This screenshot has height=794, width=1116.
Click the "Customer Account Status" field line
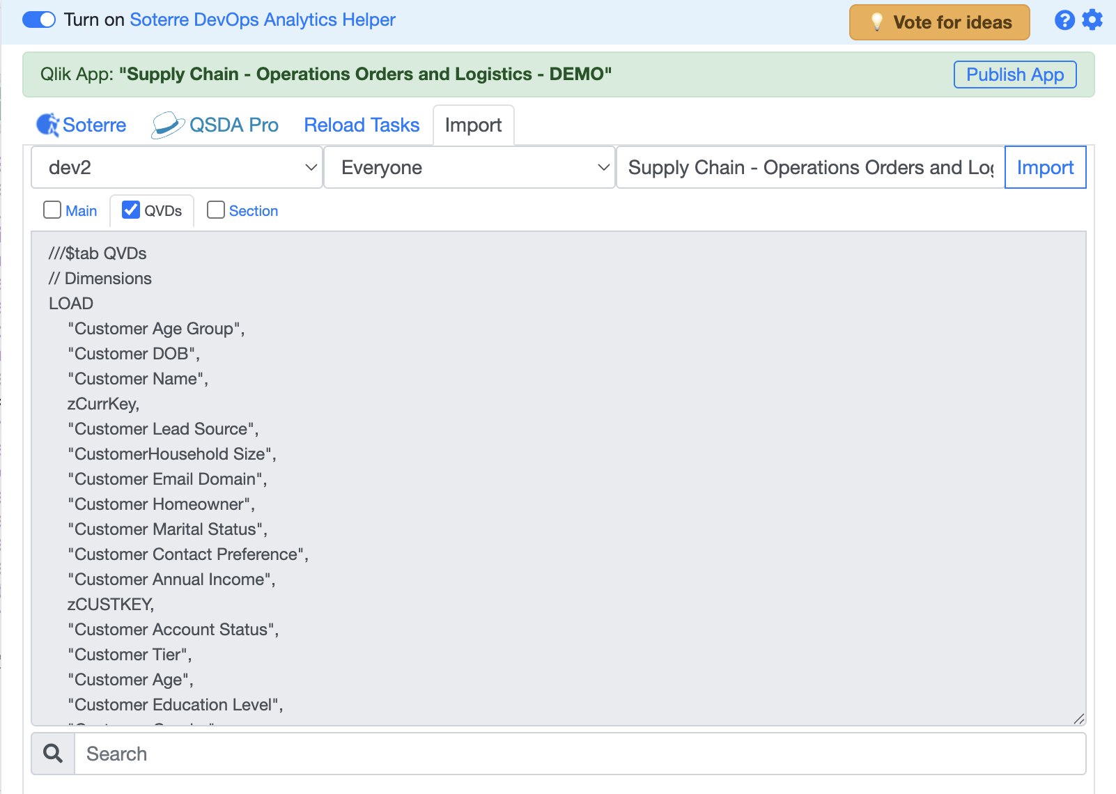click(x=173, y=630)
